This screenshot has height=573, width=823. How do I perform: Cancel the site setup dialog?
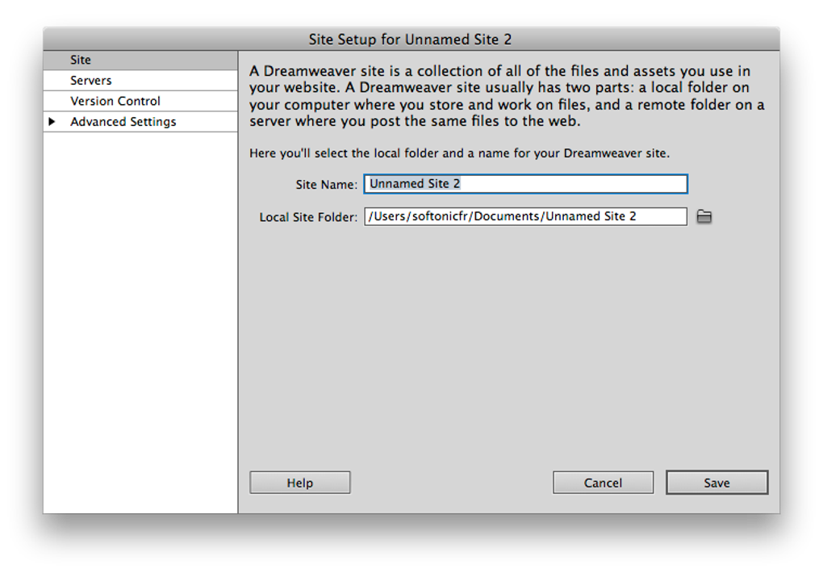click(603, 483)
